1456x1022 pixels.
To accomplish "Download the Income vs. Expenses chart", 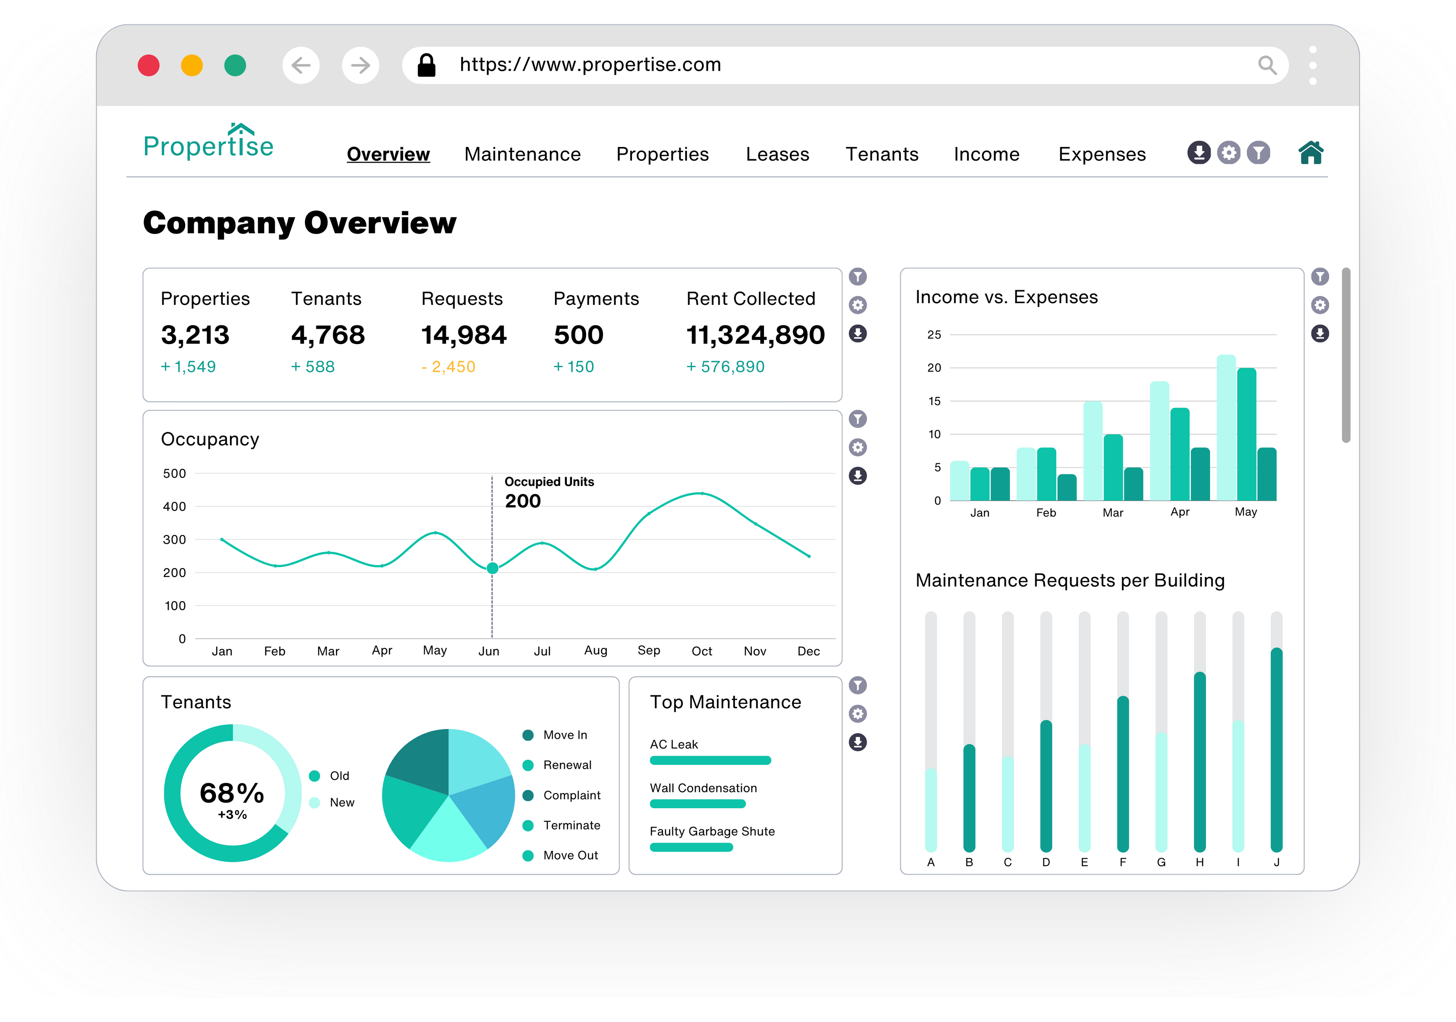I will click(x=1320, y=333).
